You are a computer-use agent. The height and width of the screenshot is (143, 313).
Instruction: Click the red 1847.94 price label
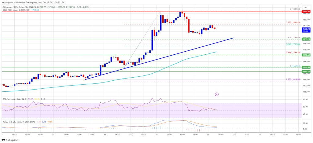click(x=306, y=11)
